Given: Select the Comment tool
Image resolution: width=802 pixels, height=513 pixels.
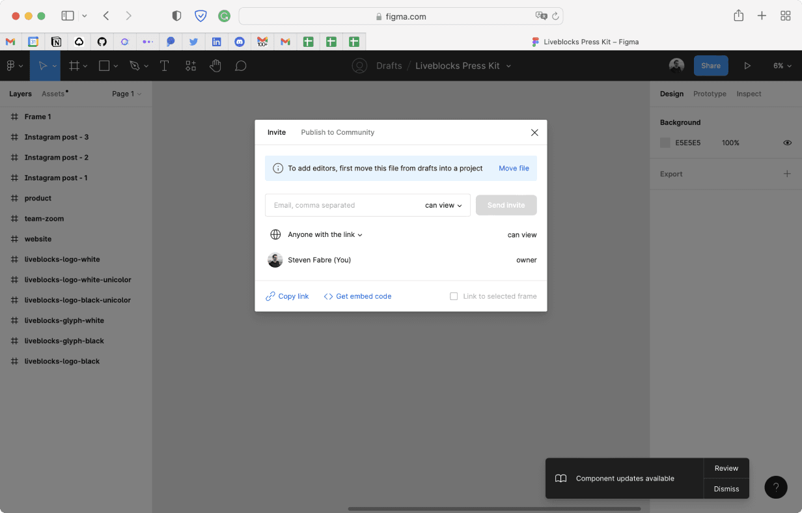Looking at the screenshot, I should click(x=240, y=65).
